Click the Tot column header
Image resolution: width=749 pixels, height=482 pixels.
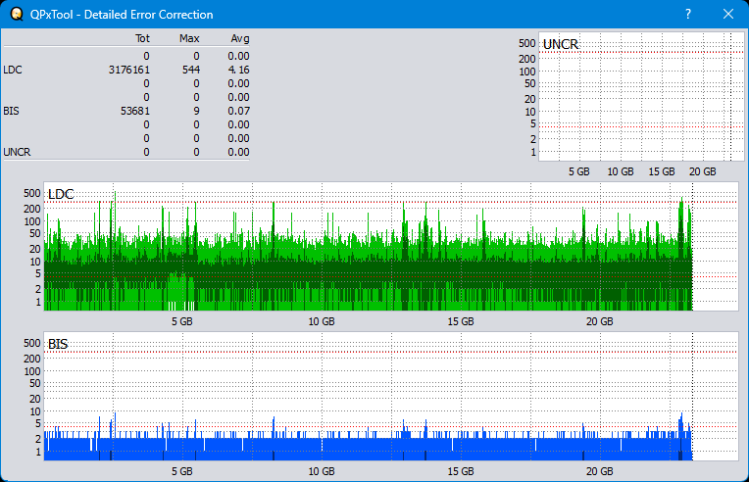[142, 38]
